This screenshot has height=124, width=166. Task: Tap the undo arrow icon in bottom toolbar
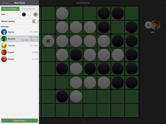[89, 121]
